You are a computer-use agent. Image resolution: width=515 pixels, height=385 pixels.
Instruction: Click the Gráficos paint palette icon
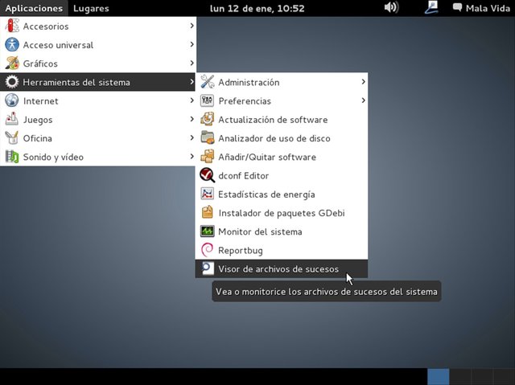(12, 63)
